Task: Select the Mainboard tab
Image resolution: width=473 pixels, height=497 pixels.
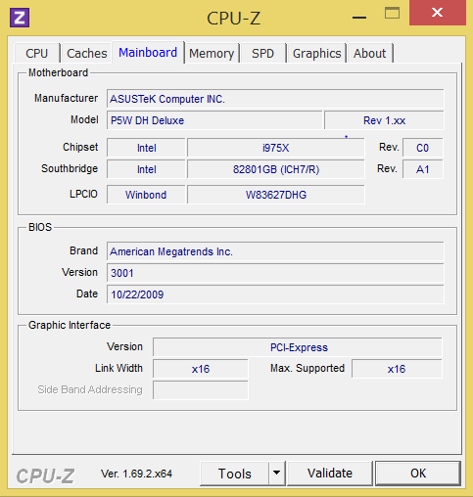Action: point(148,52)
